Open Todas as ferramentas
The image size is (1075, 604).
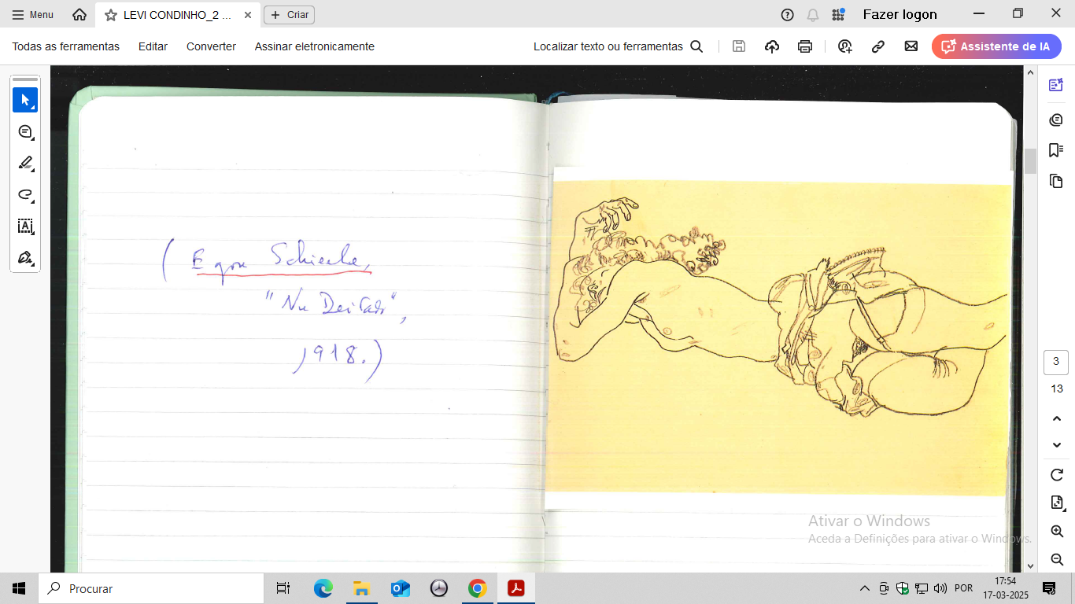66,46
